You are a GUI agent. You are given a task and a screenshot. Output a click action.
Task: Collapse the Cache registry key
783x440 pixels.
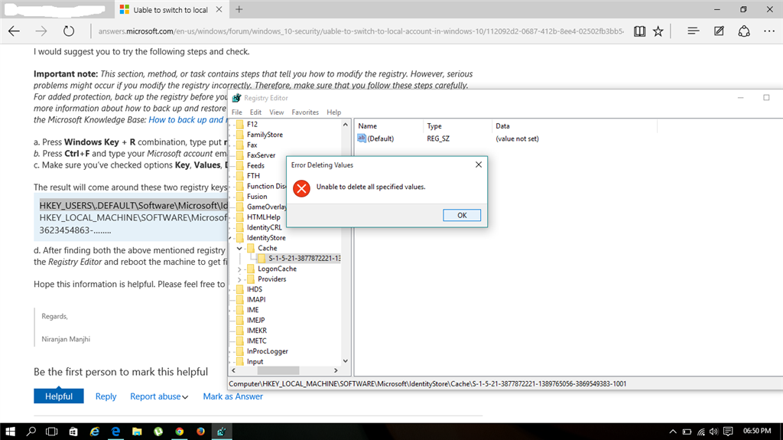pos(239,248)
